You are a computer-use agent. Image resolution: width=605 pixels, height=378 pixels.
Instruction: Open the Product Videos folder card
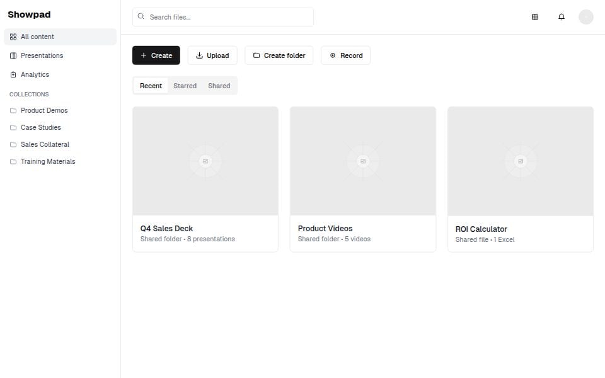coord(362,179)
